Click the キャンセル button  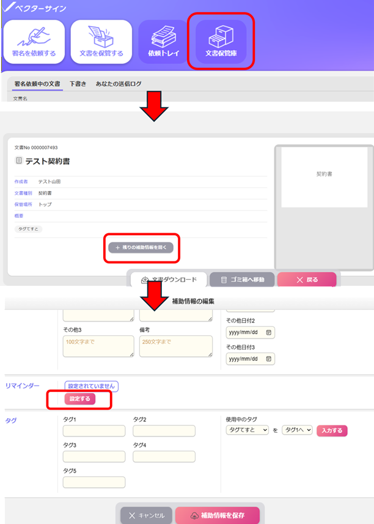click(147, 515)
